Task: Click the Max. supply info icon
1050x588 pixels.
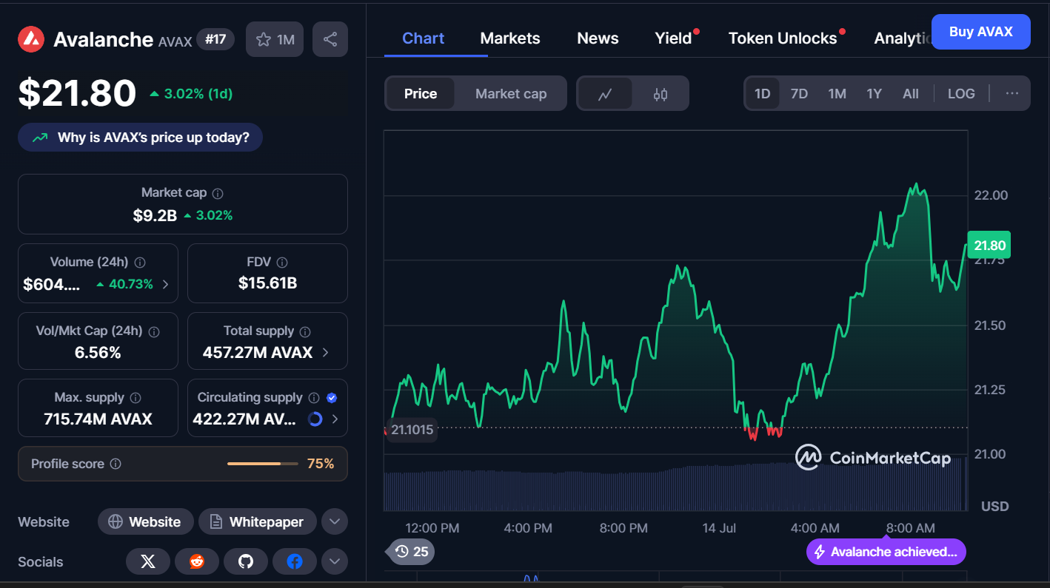Action: pos(136,398)
